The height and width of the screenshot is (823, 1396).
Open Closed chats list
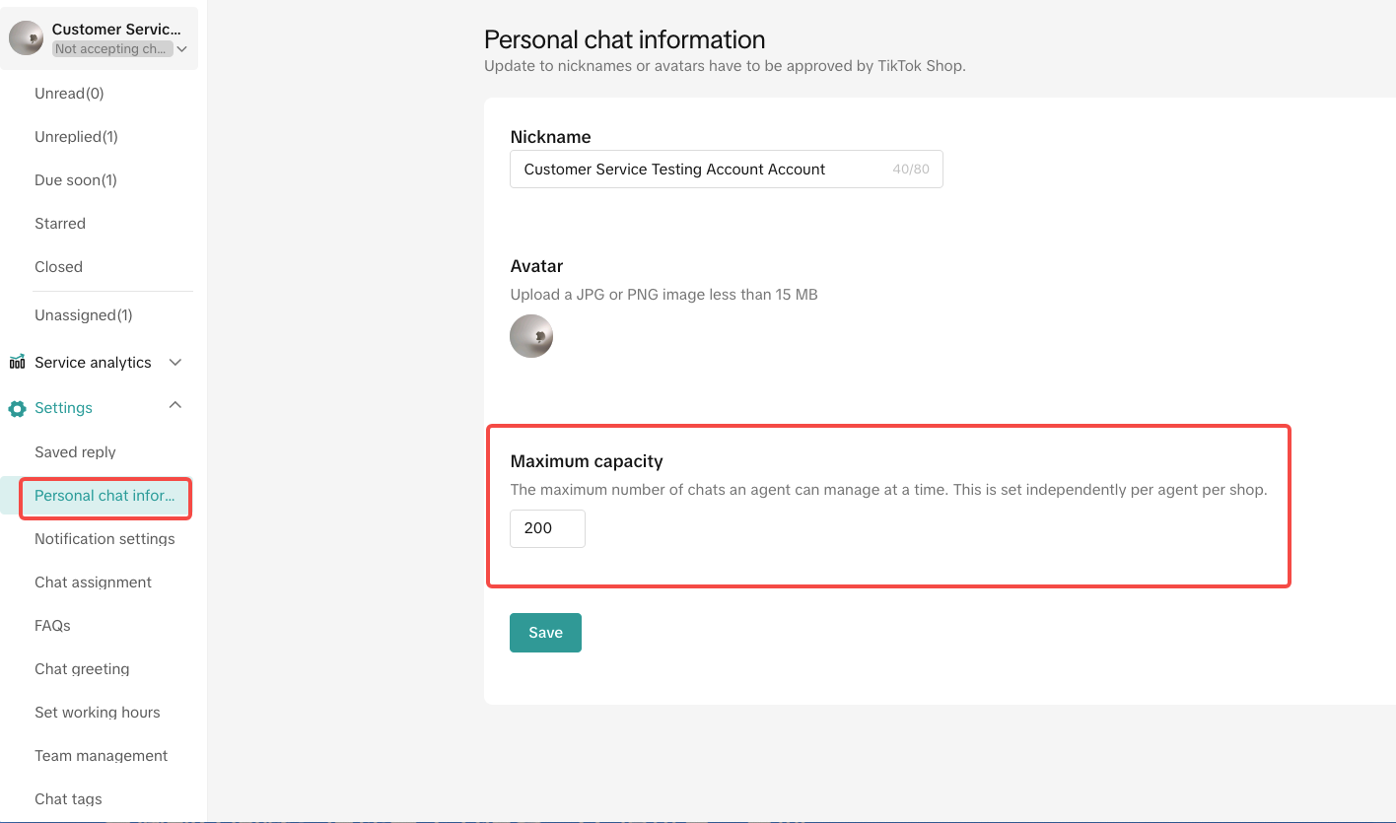point(58,267)
